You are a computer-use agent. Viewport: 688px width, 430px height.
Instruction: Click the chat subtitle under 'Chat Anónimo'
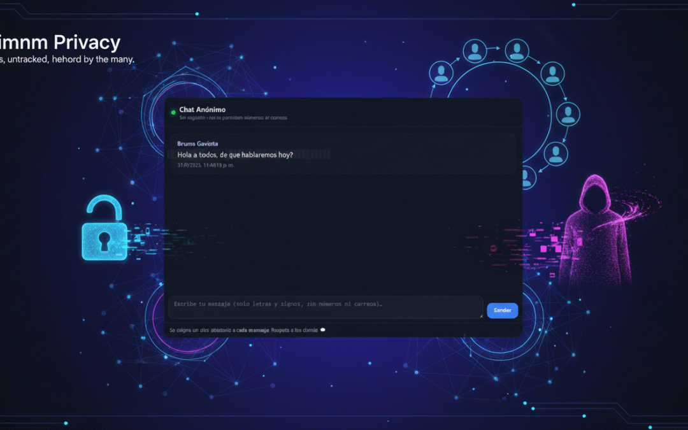point(233,118)
